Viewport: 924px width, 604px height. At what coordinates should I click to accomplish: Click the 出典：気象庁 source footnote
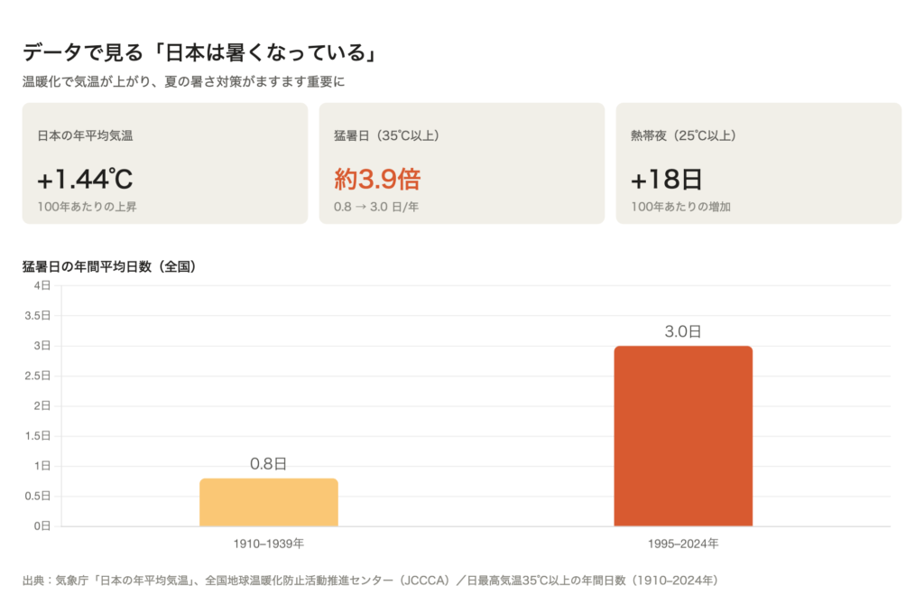tap(371, 581)
